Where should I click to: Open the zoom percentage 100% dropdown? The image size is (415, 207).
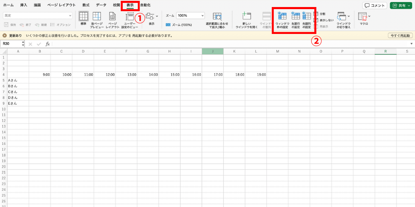pos(203,15)
